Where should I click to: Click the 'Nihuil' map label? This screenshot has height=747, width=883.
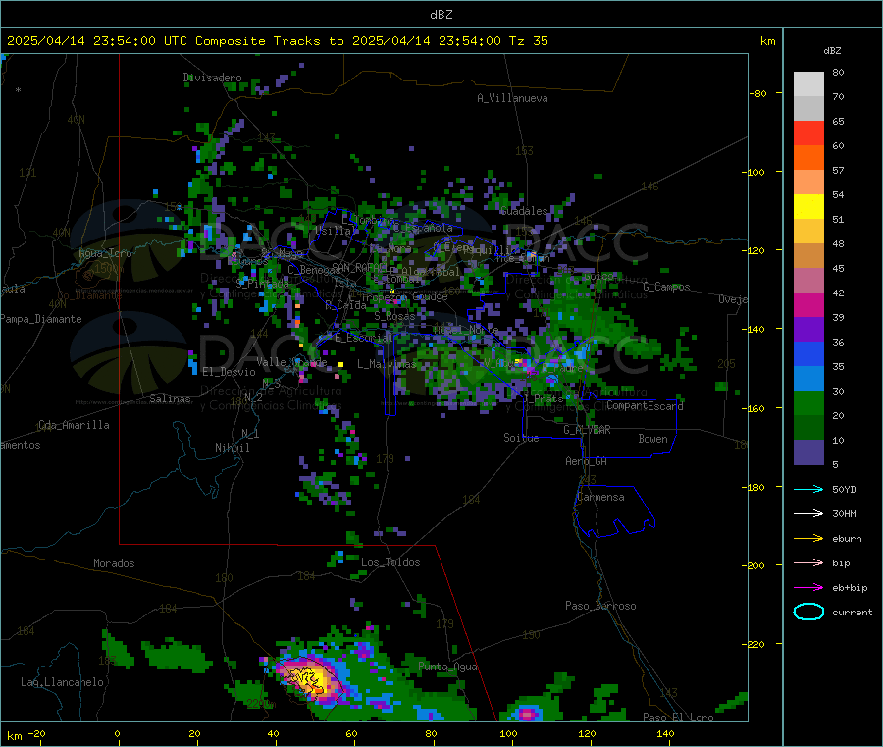coord(232,448)
